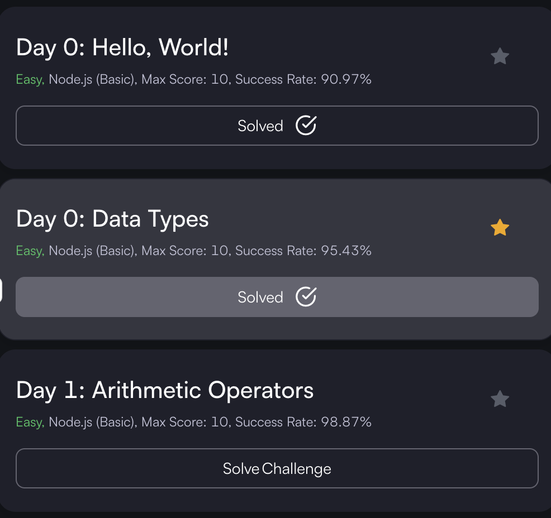The width and height of the screenshot is (551, 518).
Task: Star the Hello, World! challenge
Action: (x=500, y=56)
